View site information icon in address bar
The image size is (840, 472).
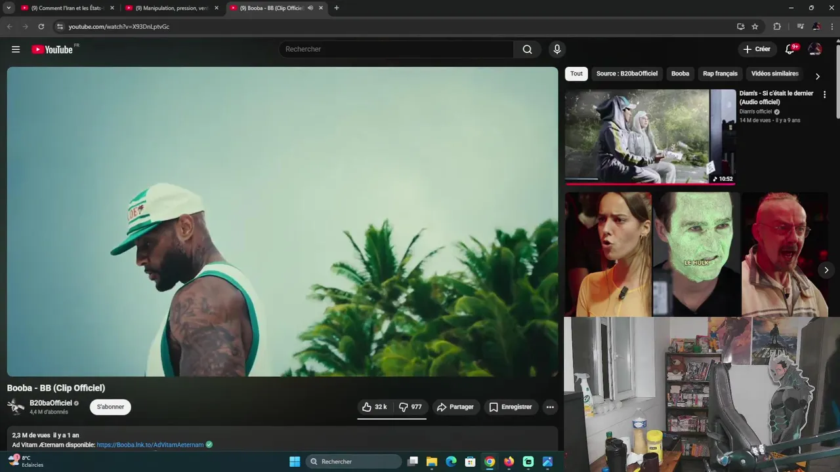[60, 27]
